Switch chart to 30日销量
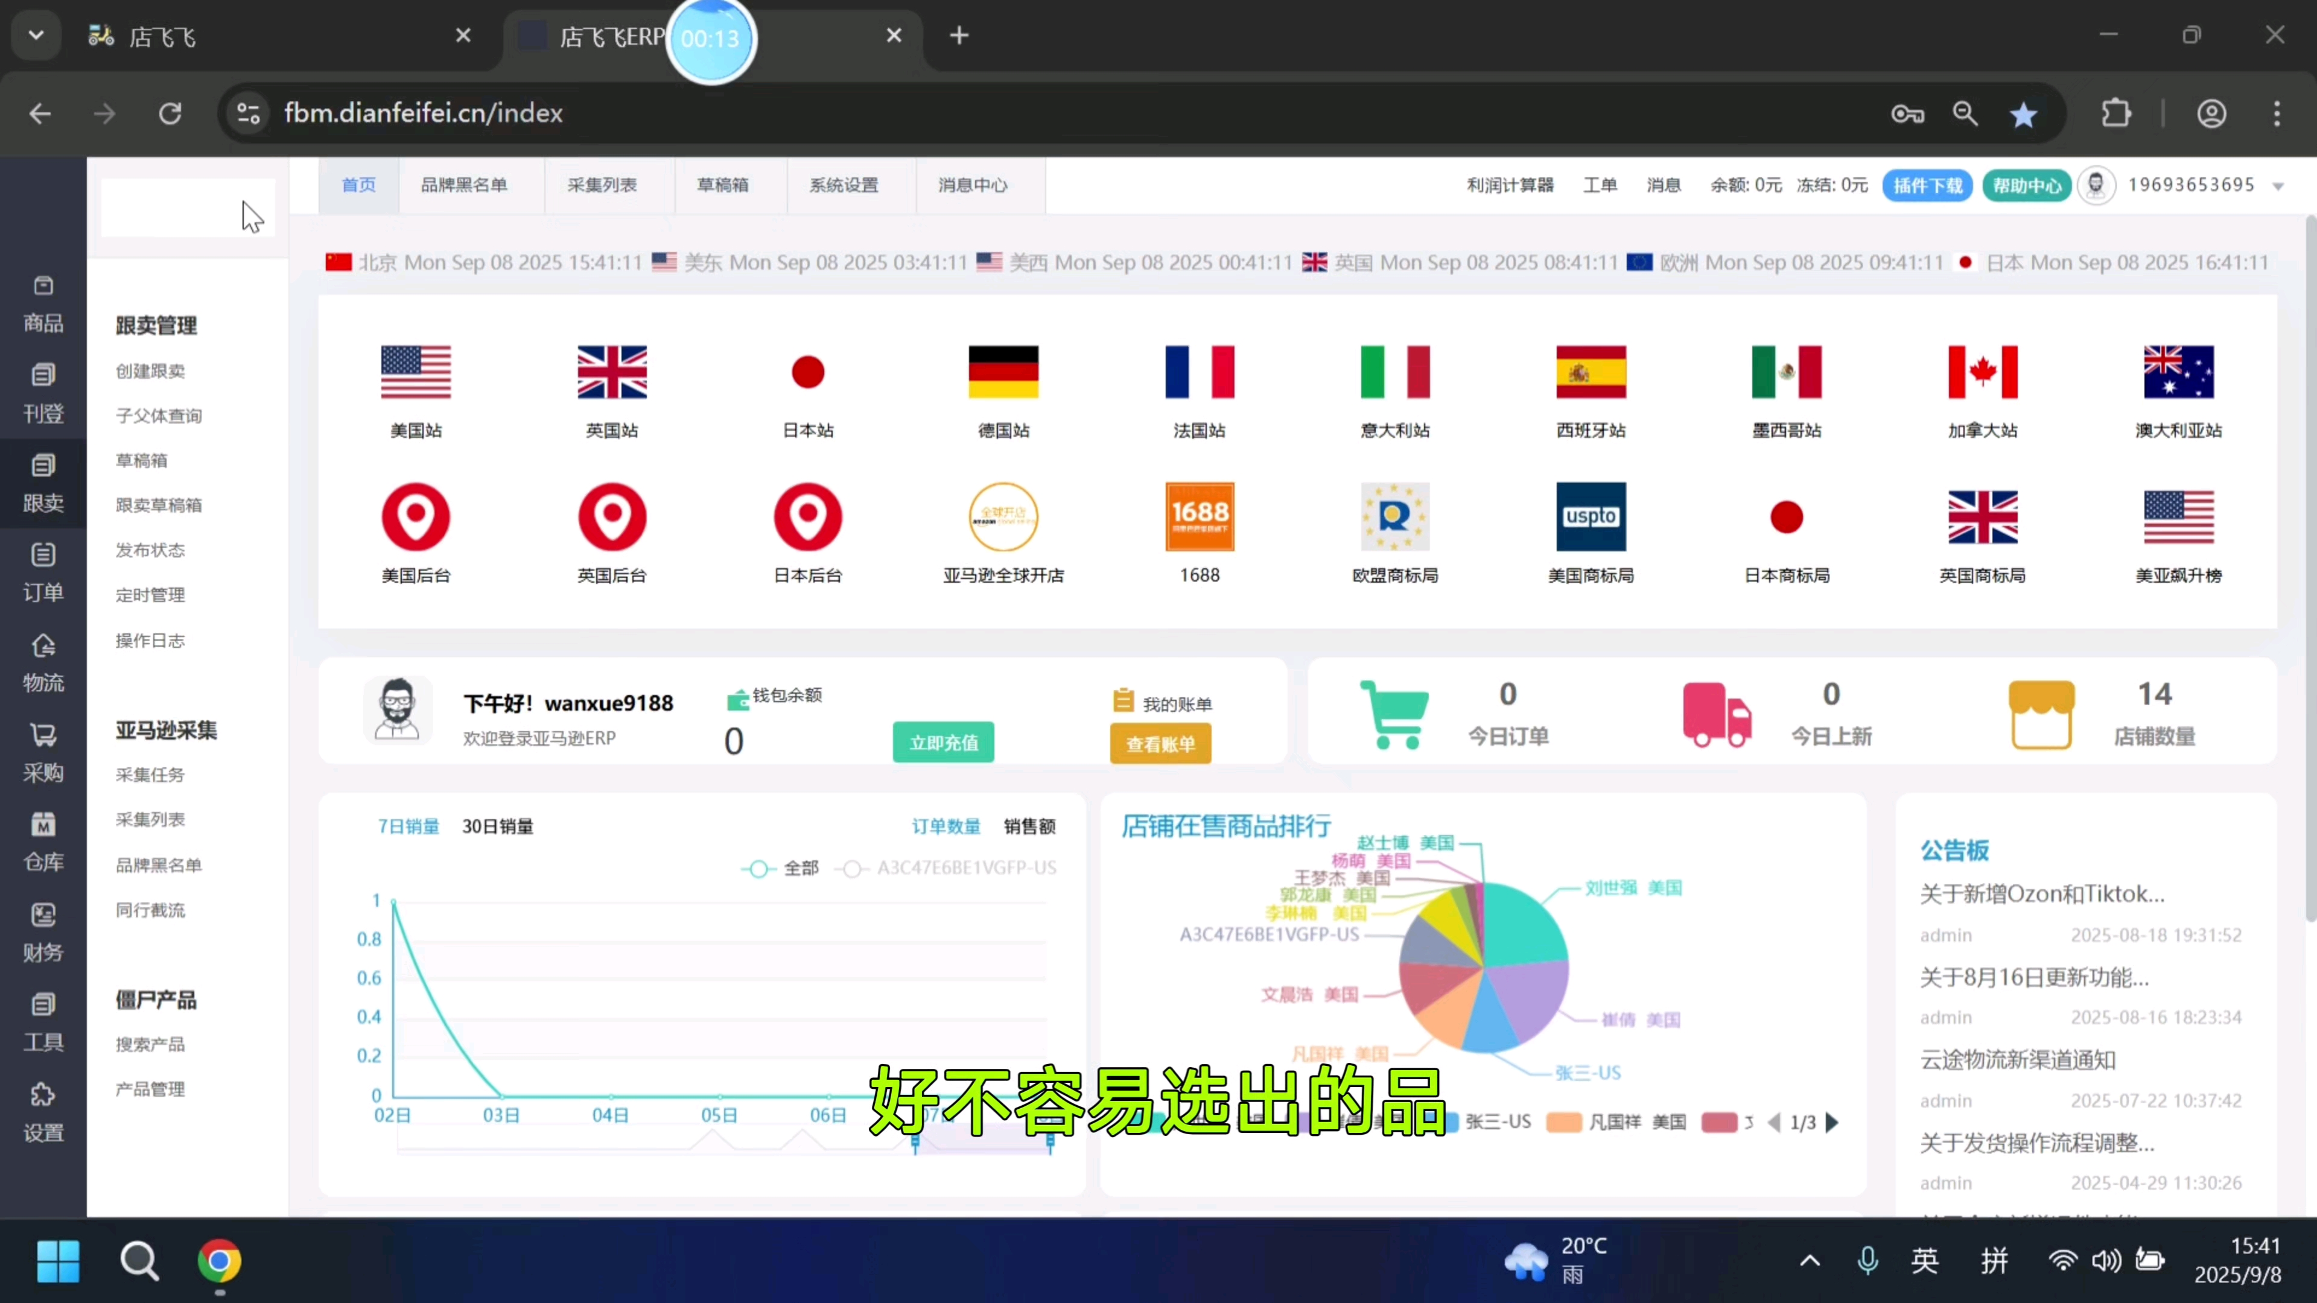The image size is (2317, 1303). [497, 826]
